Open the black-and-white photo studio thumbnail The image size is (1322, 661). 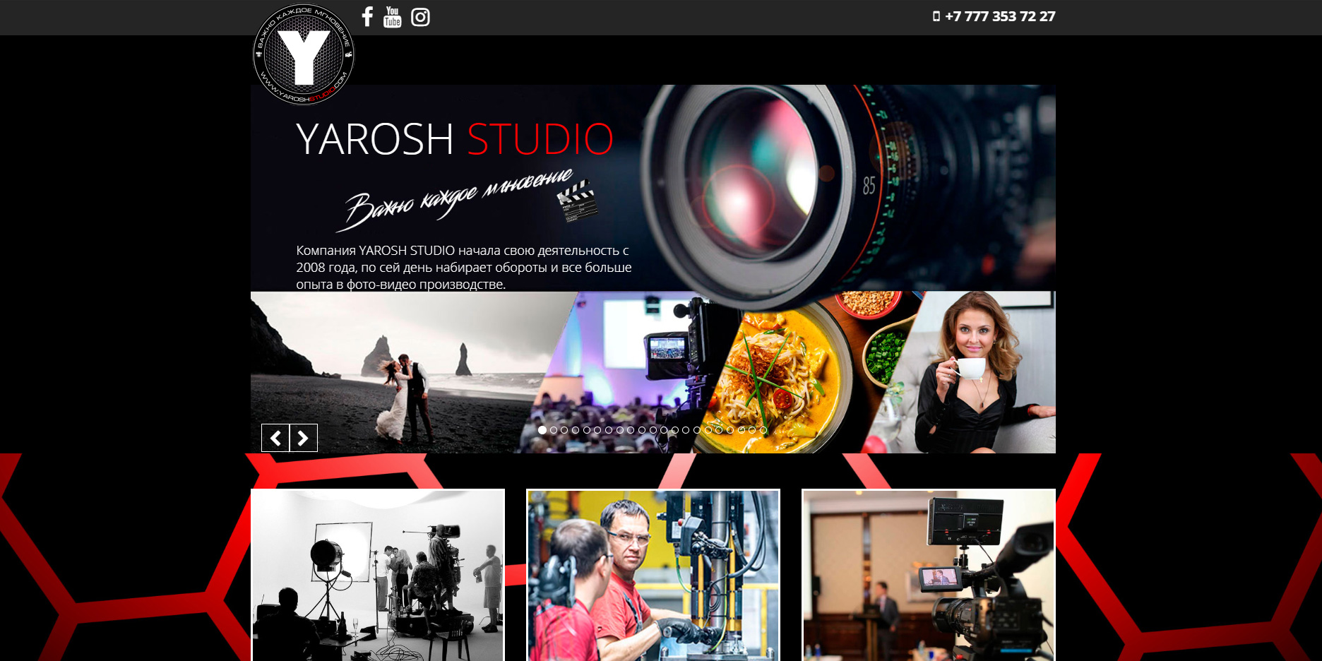[378, 575]
